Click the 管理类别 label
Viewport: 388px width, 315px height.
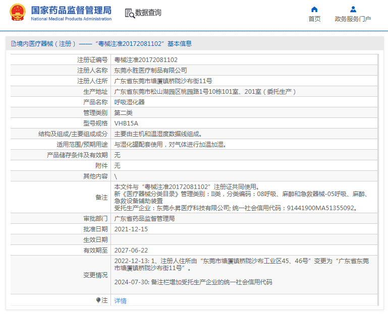pos(95,113)
